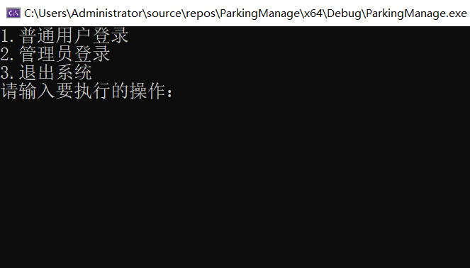Click the 登录 characters in first menu line

point(111,35)
